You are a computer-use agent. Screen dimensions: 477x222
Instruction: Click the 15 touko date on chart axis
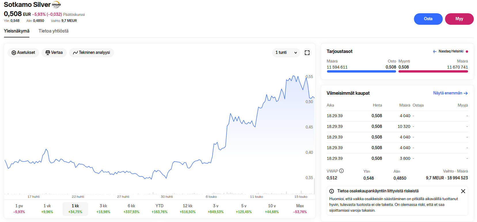[301, 197]
